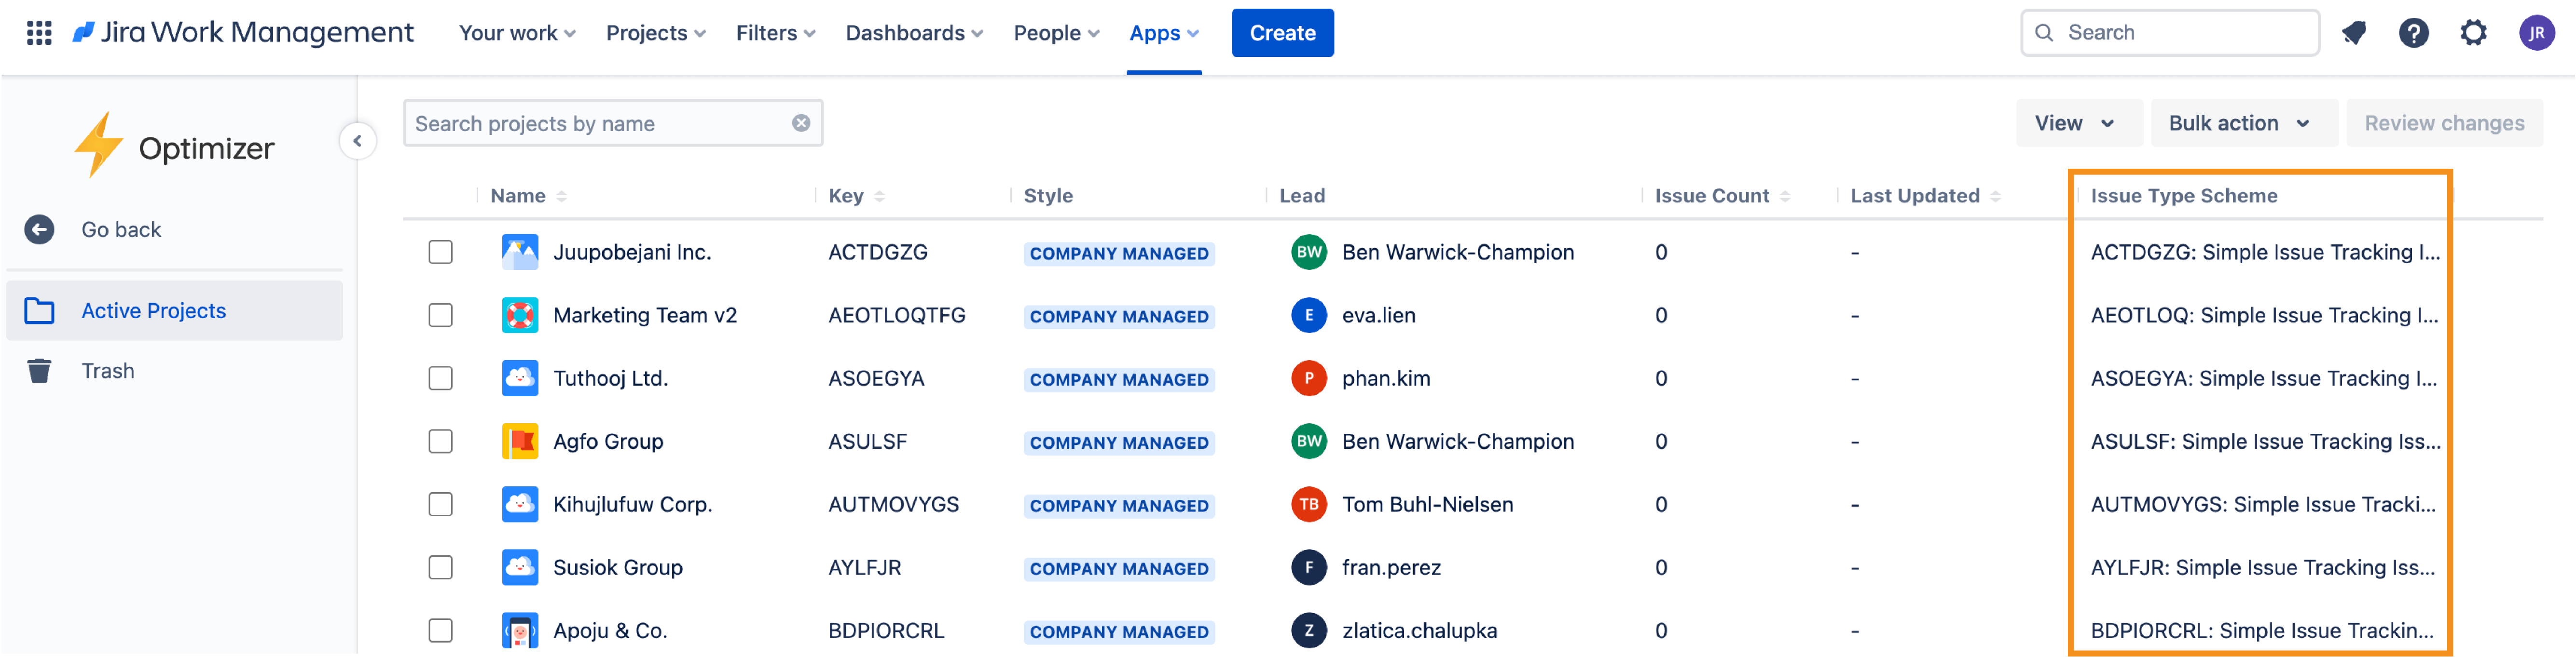
Task: Click the JR user avatar
Action: [2536, 33]
